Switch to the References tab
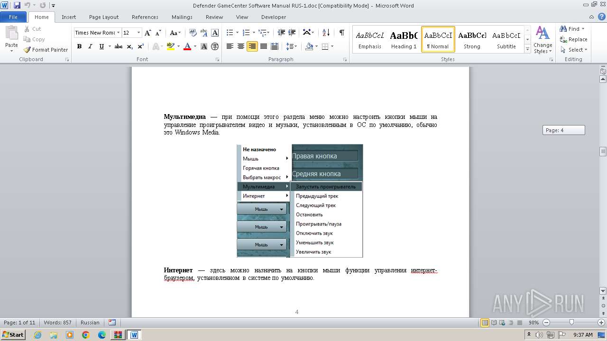Viewport: 607px width, 341px height. click(x=145, y=17)
